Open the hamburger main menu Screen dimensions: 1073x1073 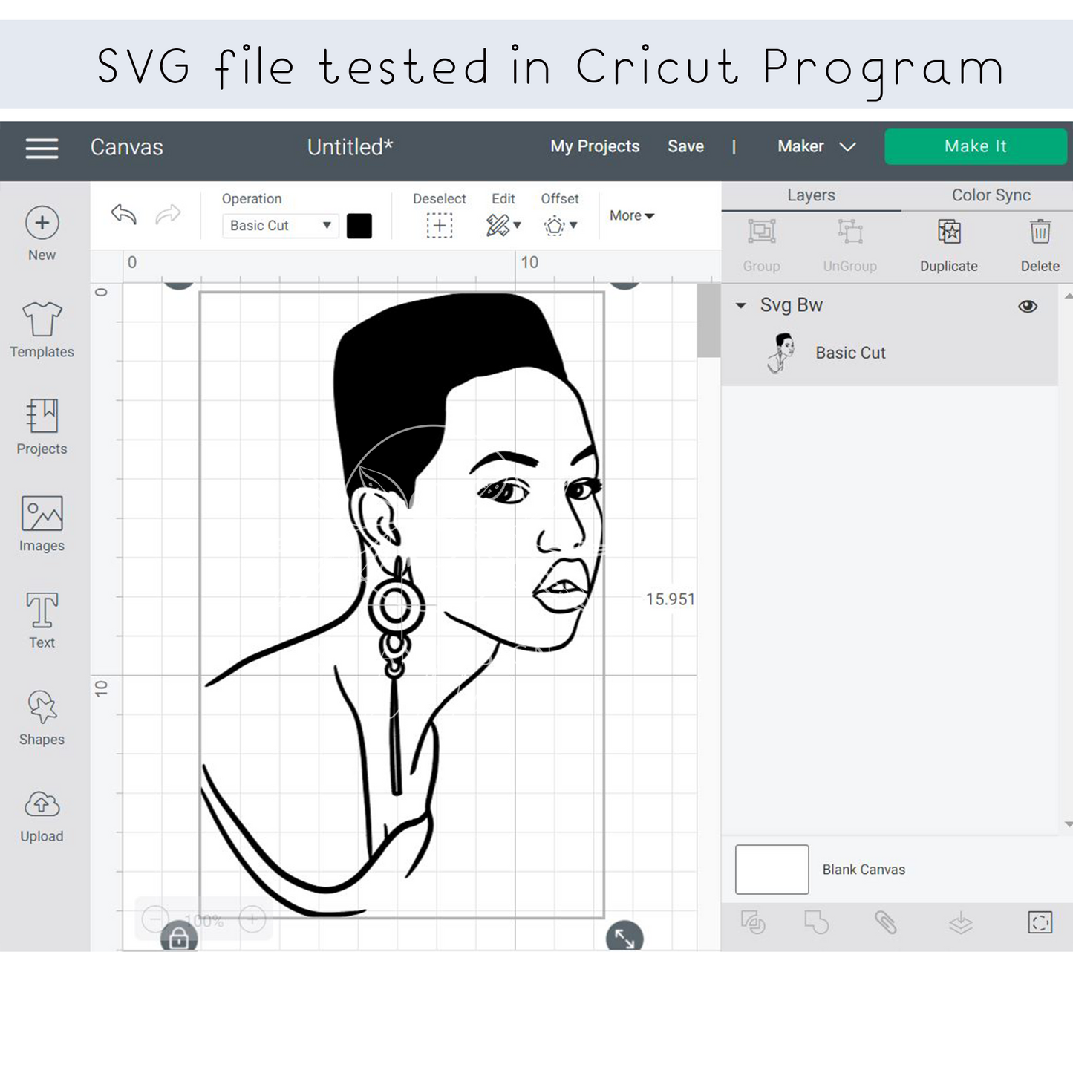point(42,149)
